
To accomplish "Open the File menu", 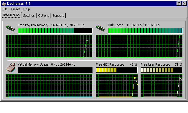I will (5, 9).
